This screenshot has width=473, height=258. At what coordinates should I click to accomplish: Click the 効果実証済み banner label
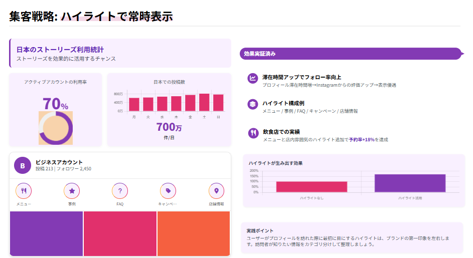[x=260, y=54]
